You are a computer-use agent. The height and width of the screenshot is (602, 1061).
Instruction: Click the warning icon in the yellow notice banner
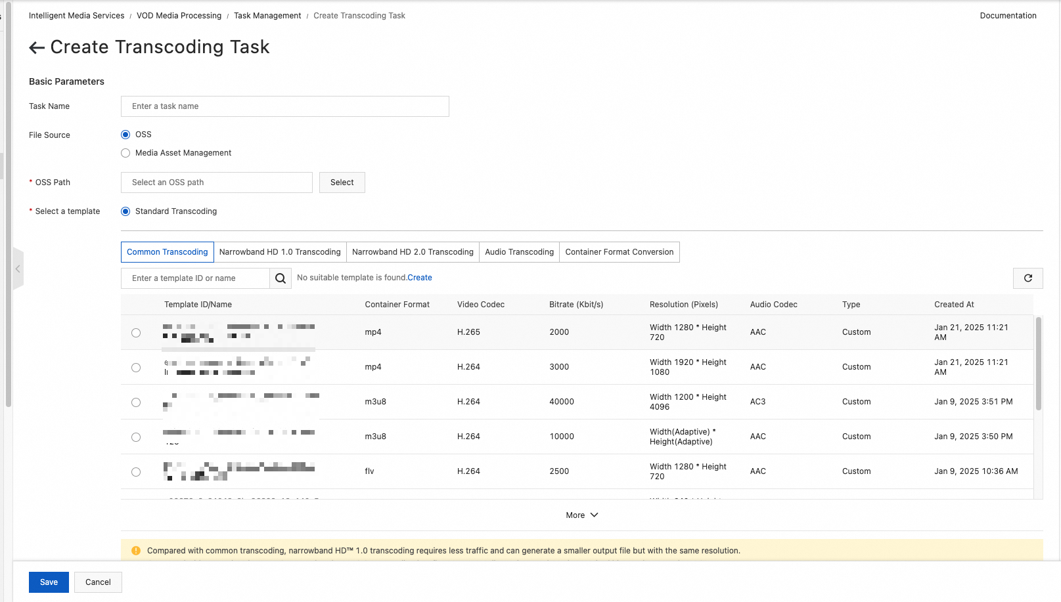(x=136, y=550)
